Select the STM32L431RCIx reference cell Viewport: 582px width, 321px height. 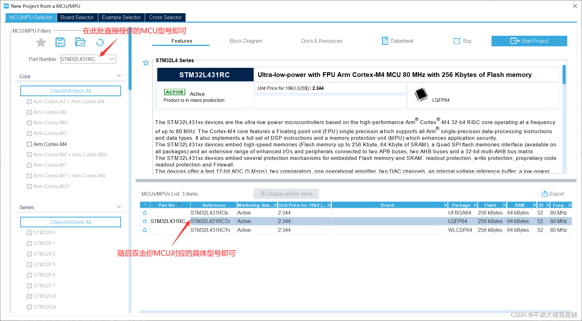point(213,213)
